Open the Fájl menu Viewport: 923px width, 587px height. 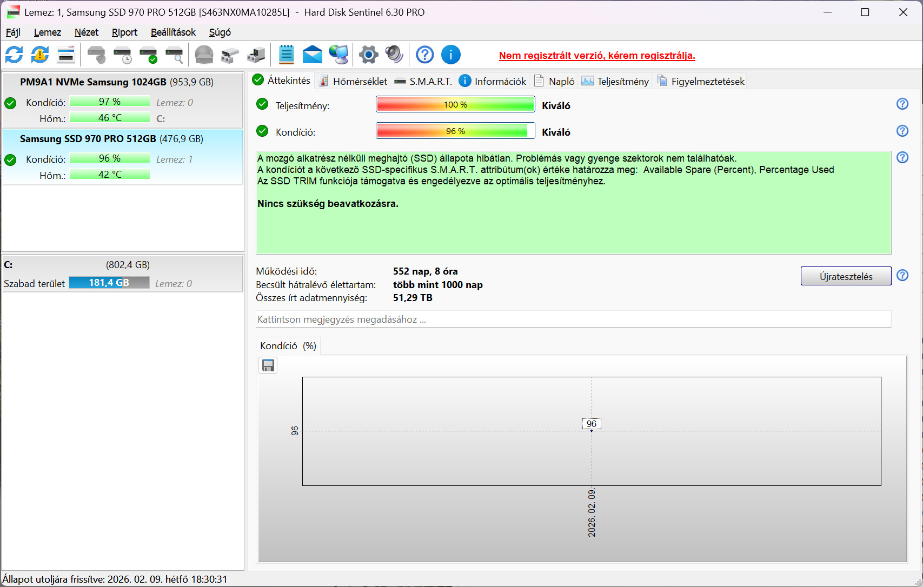pyautogui.click(x=13, y=32)
